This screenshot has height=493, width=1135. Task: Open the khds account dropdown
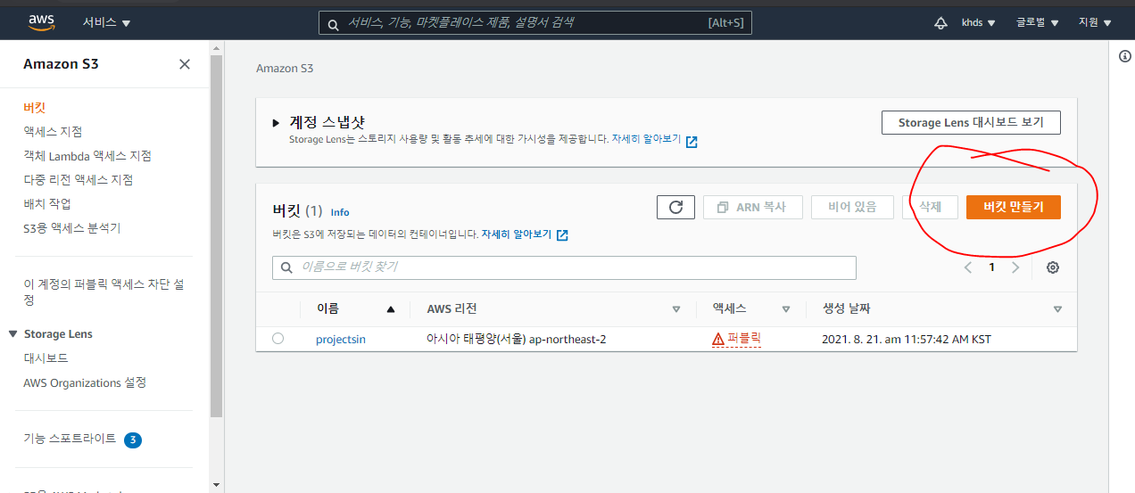978,22
